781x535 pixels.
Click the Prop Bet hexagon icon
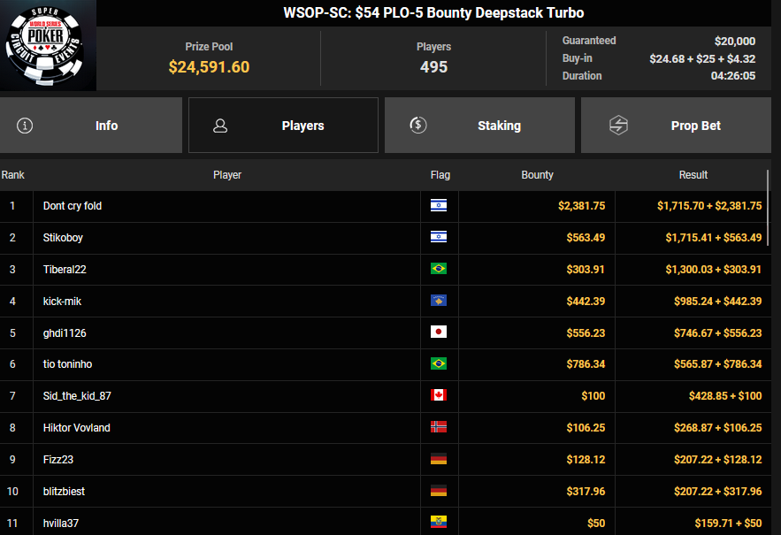[618, 126]
